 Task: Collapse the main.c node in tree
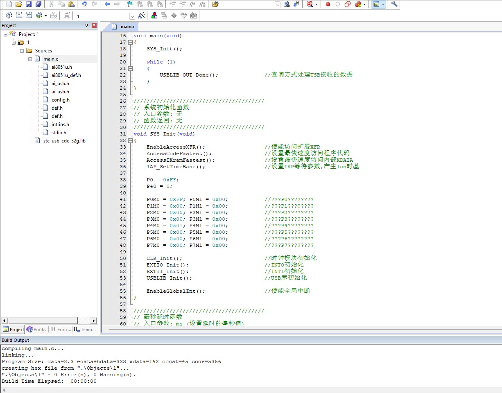coord(30,59)
